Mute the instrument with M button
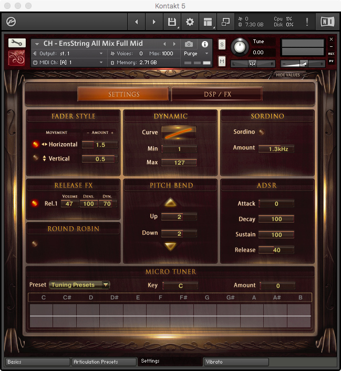Image resolution: width=341 pixels, height=371 pixels. [x=222, y=62]
